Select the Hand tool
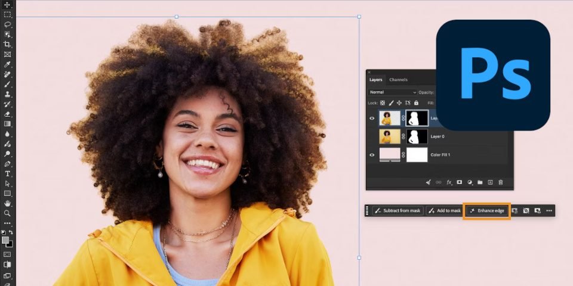Viewport: 573px width, 286px height. (x=7, y=203)
